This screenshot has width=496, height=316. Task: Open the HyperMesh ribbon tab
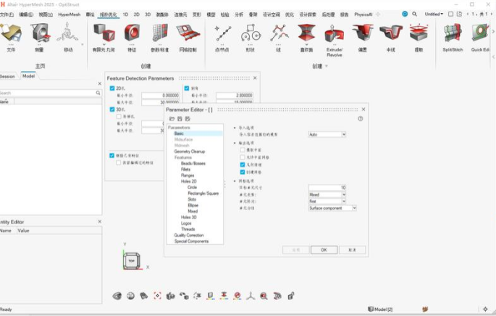tap(70, 14)
